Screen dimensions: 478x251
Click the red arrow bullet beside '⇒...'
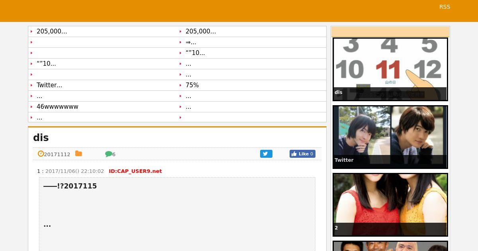[x=180, y=42]
